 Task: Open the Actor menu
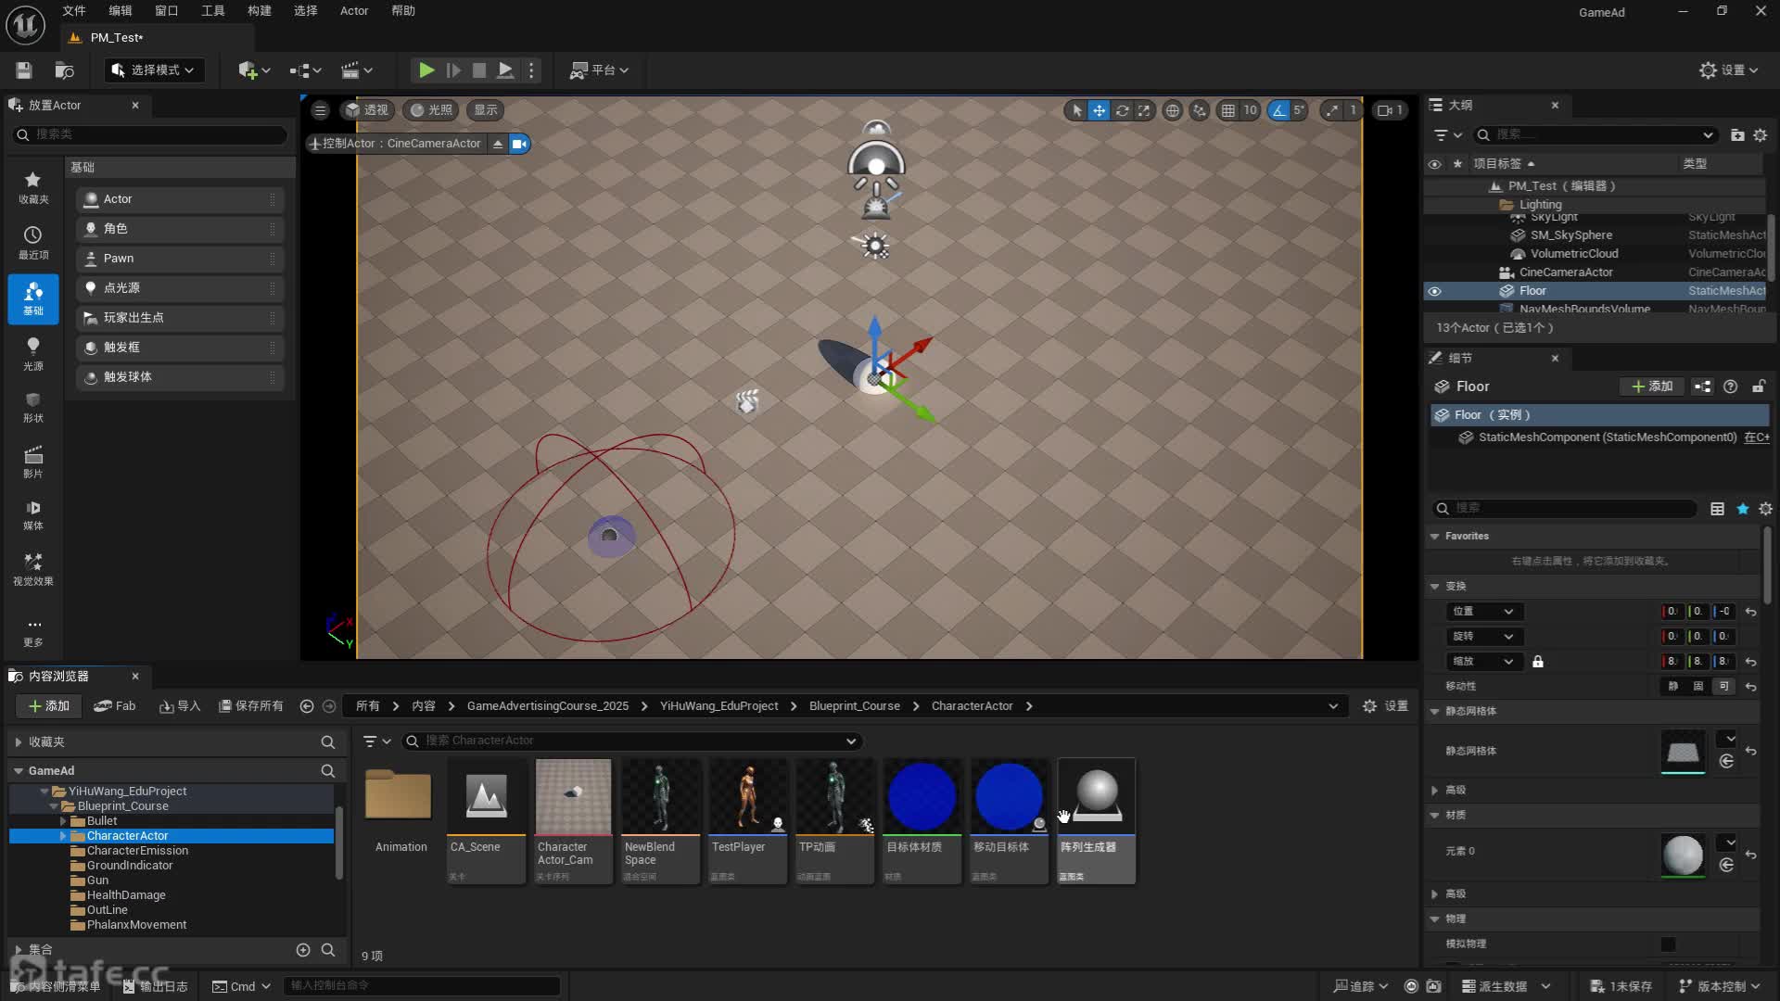pos(353,11)
